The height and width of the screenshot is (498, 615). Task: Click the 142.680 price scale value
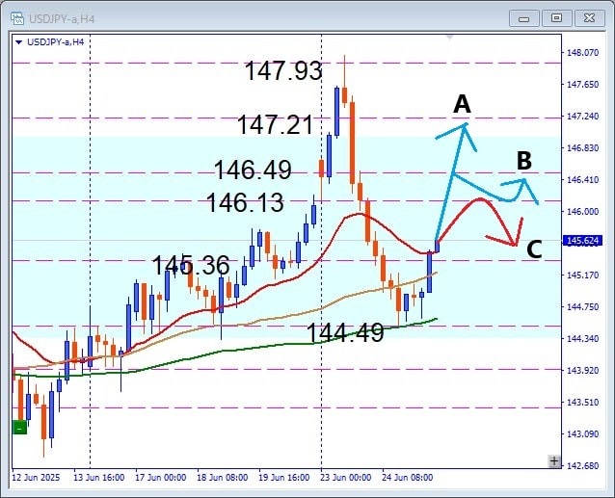click(x=583, y=466)
